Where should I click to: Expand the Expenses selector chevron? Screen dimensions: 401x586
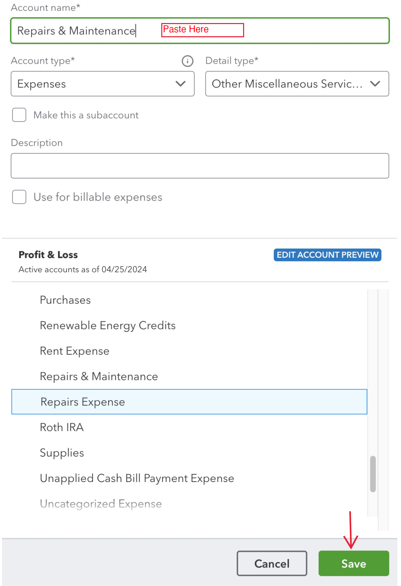point(180,84)
